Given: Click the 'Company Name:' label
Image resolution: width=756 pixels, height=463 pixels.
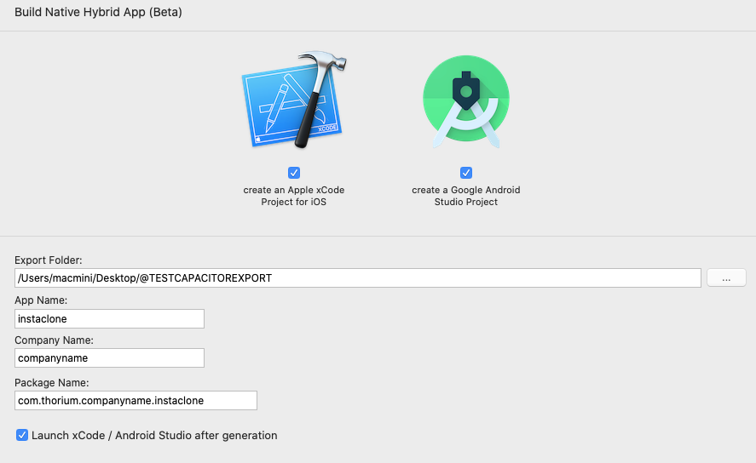Looking at the screenshot, I should point(54,340).
